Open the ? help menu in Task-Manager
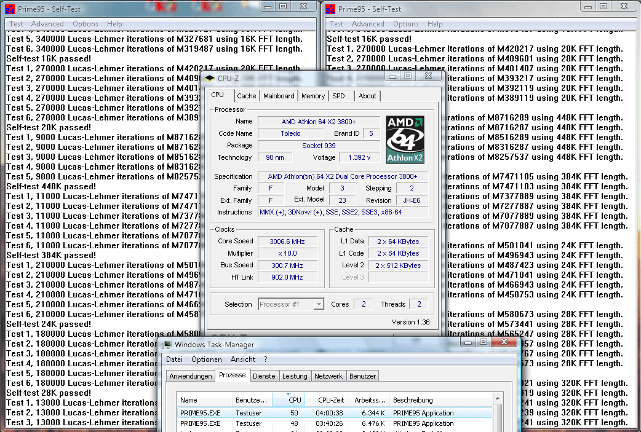This screenshot has height=432, width=641. pos(266,359)
